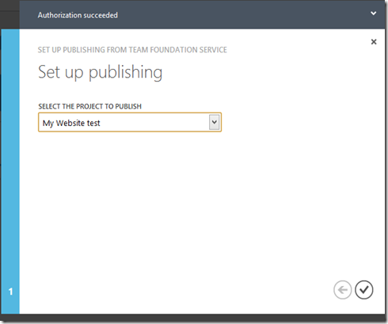Select the 'My Website test' combo box
The width and height of the screenshot is (388, 324).
click(130, 122)
